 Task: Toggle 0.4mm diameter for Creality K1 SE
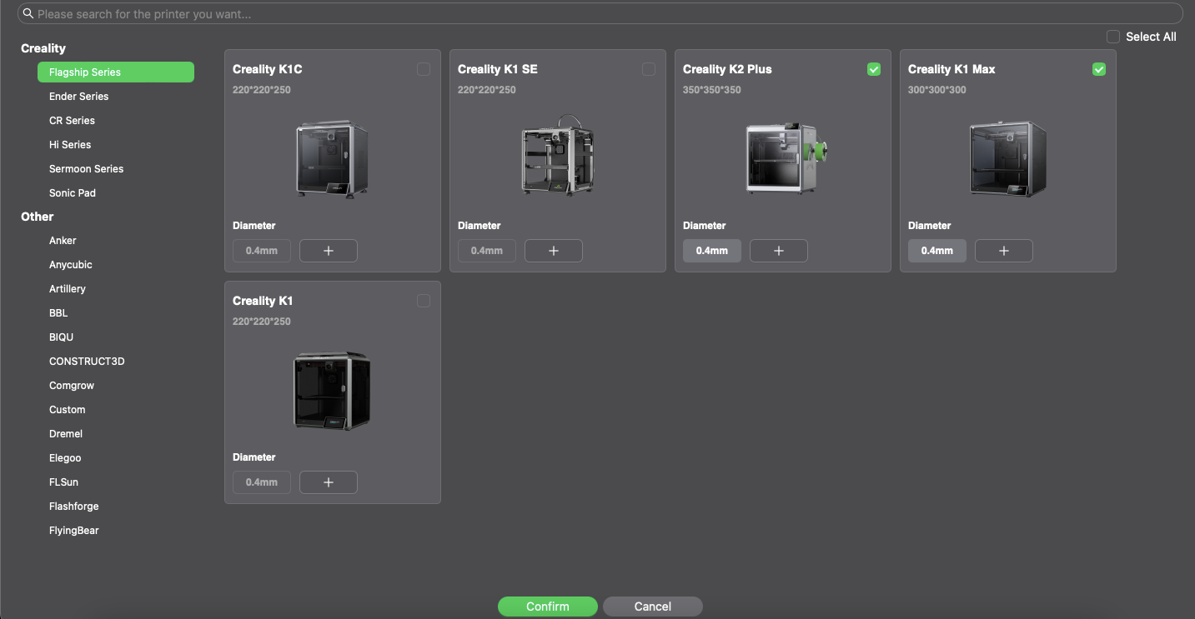coord(487,251)
